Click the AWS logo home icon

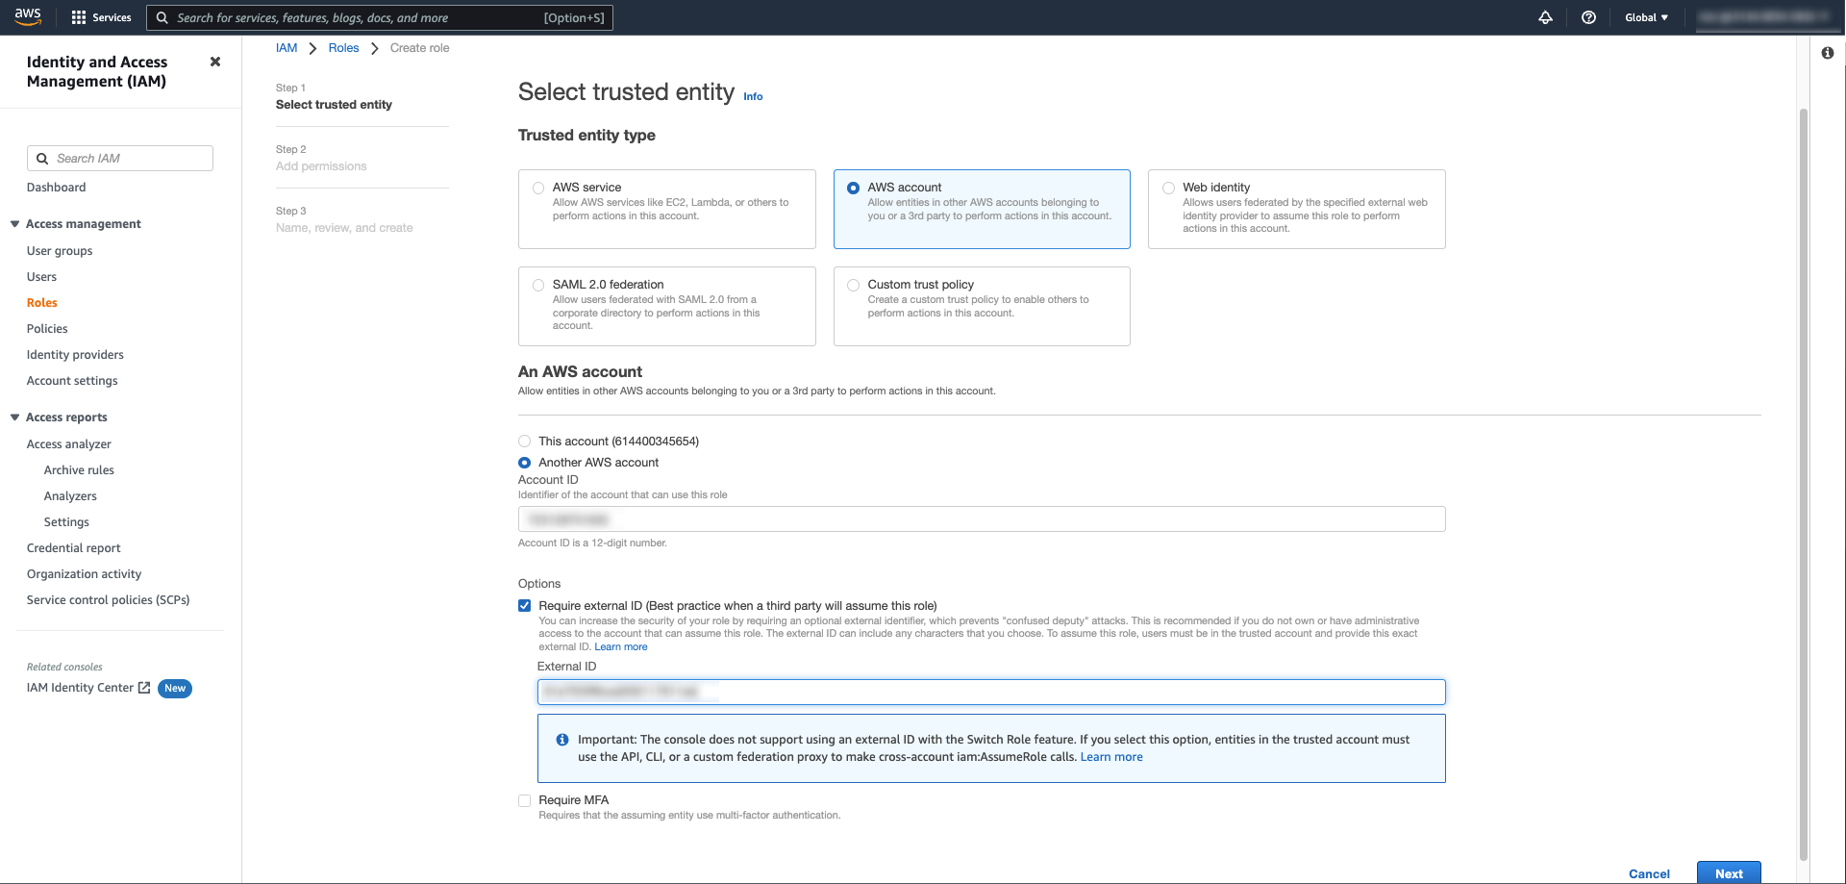[28, 16]
